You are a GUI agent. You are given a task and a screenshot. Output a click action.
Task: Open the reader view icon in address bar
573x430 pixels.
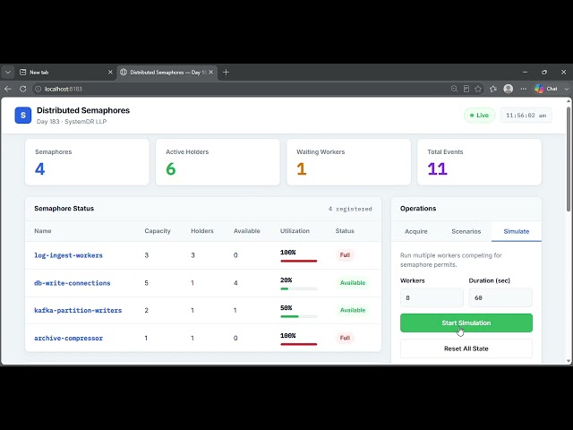[x=466, y=89]
